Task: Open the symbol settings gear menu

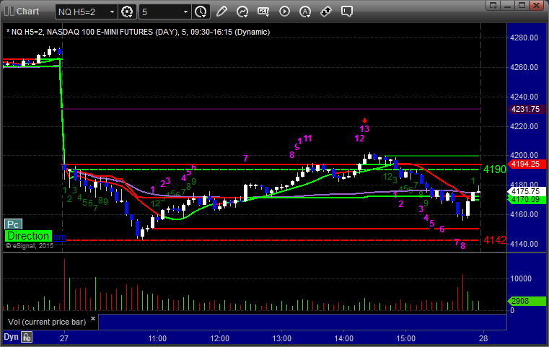Action: [127, 12]
